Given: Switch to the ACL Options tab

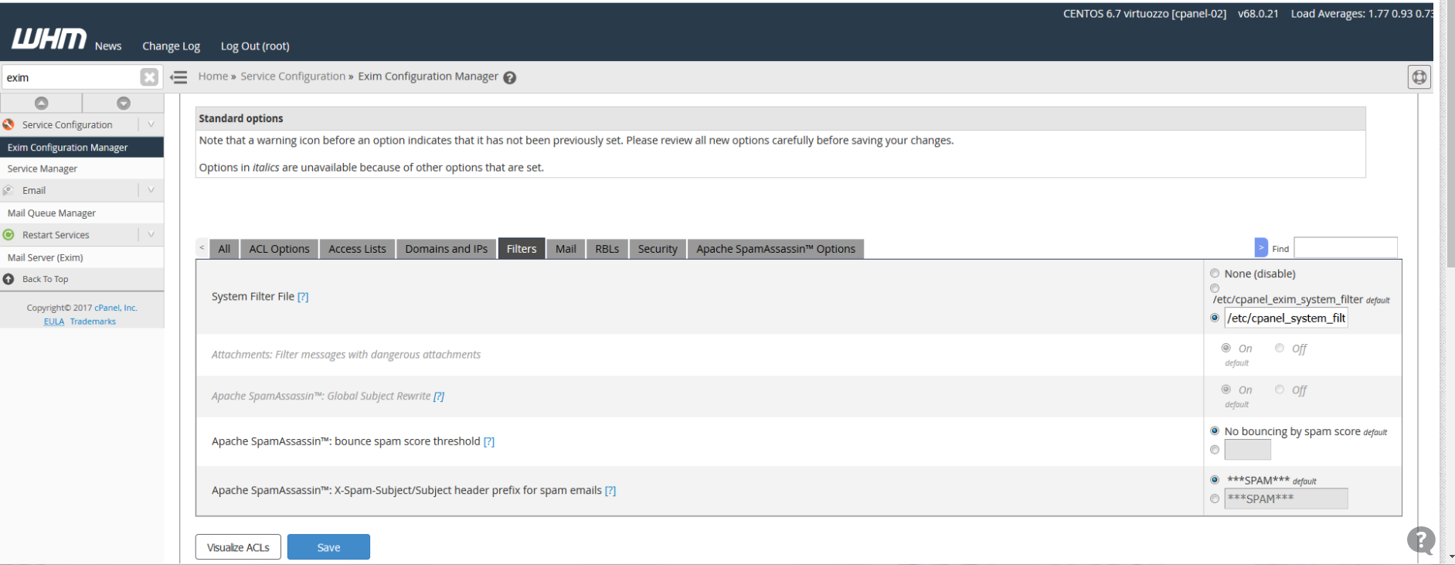Looking at the screenshot, I should click(279, 249).
